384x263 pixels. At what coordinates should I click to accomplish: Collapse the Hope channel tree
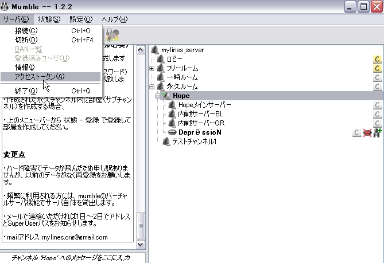(157, 96)
